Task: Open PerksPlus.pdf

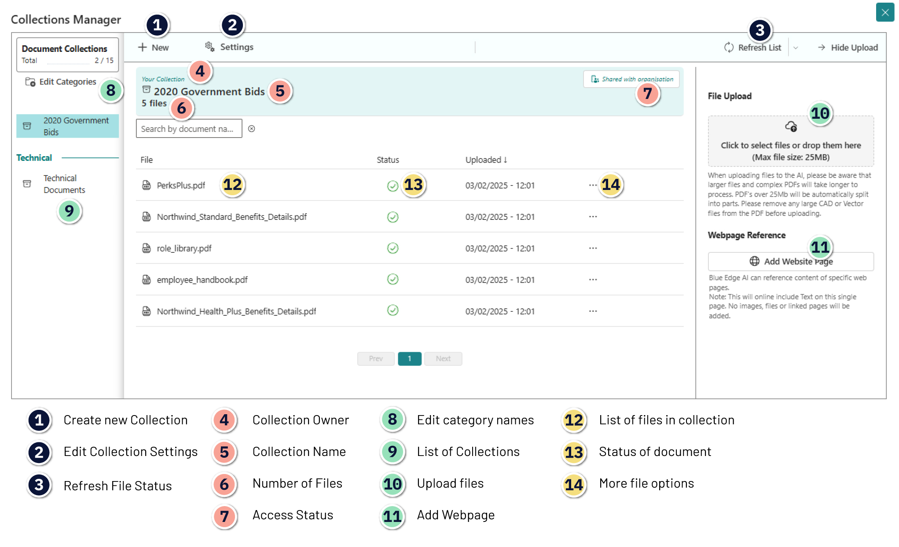Action: (181, 186)
